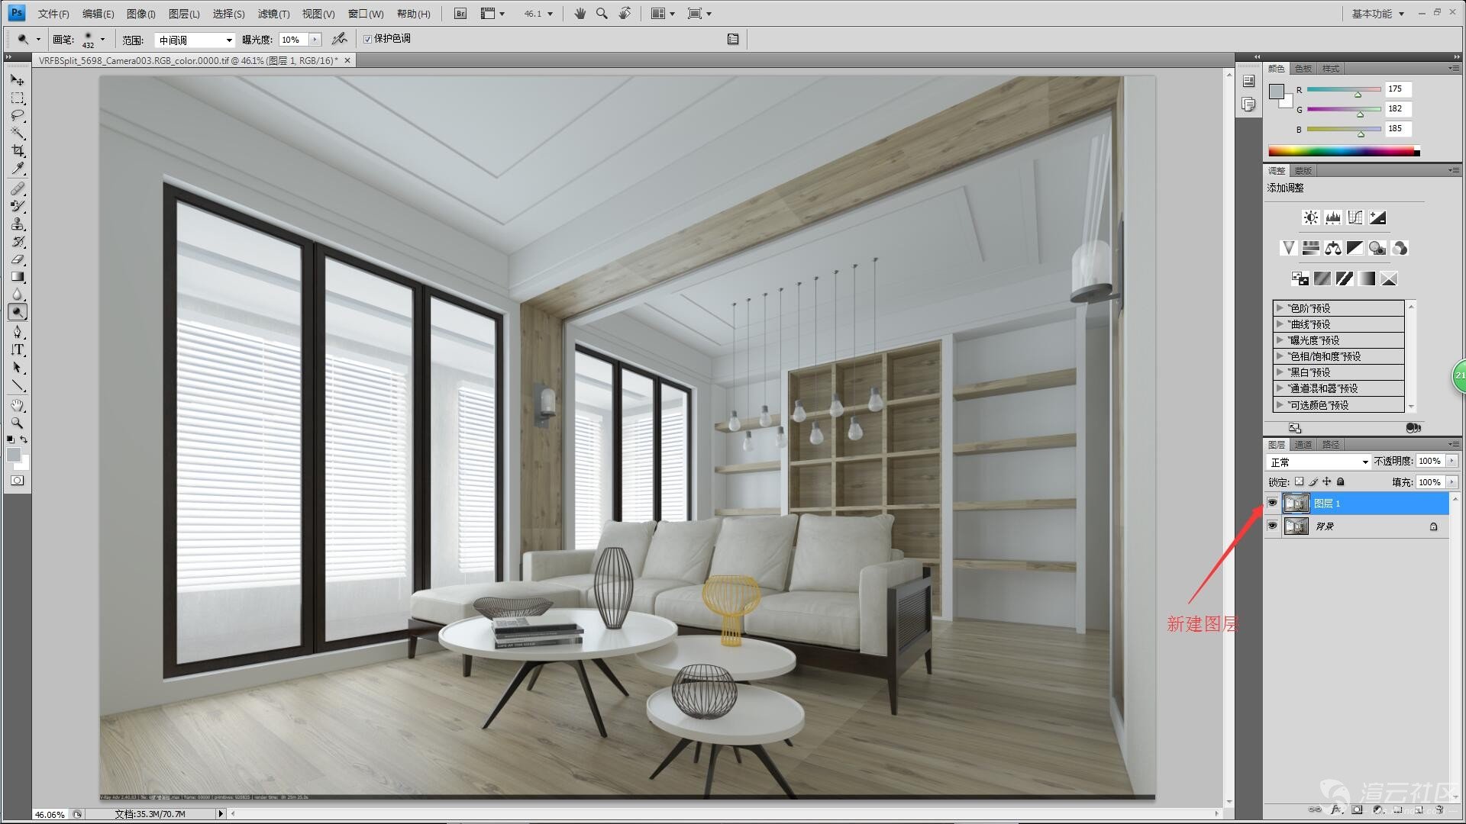Viewport: 1466px width, 824px height.
Task: Add a Curves adjustment
Action: click(1355, 218)
